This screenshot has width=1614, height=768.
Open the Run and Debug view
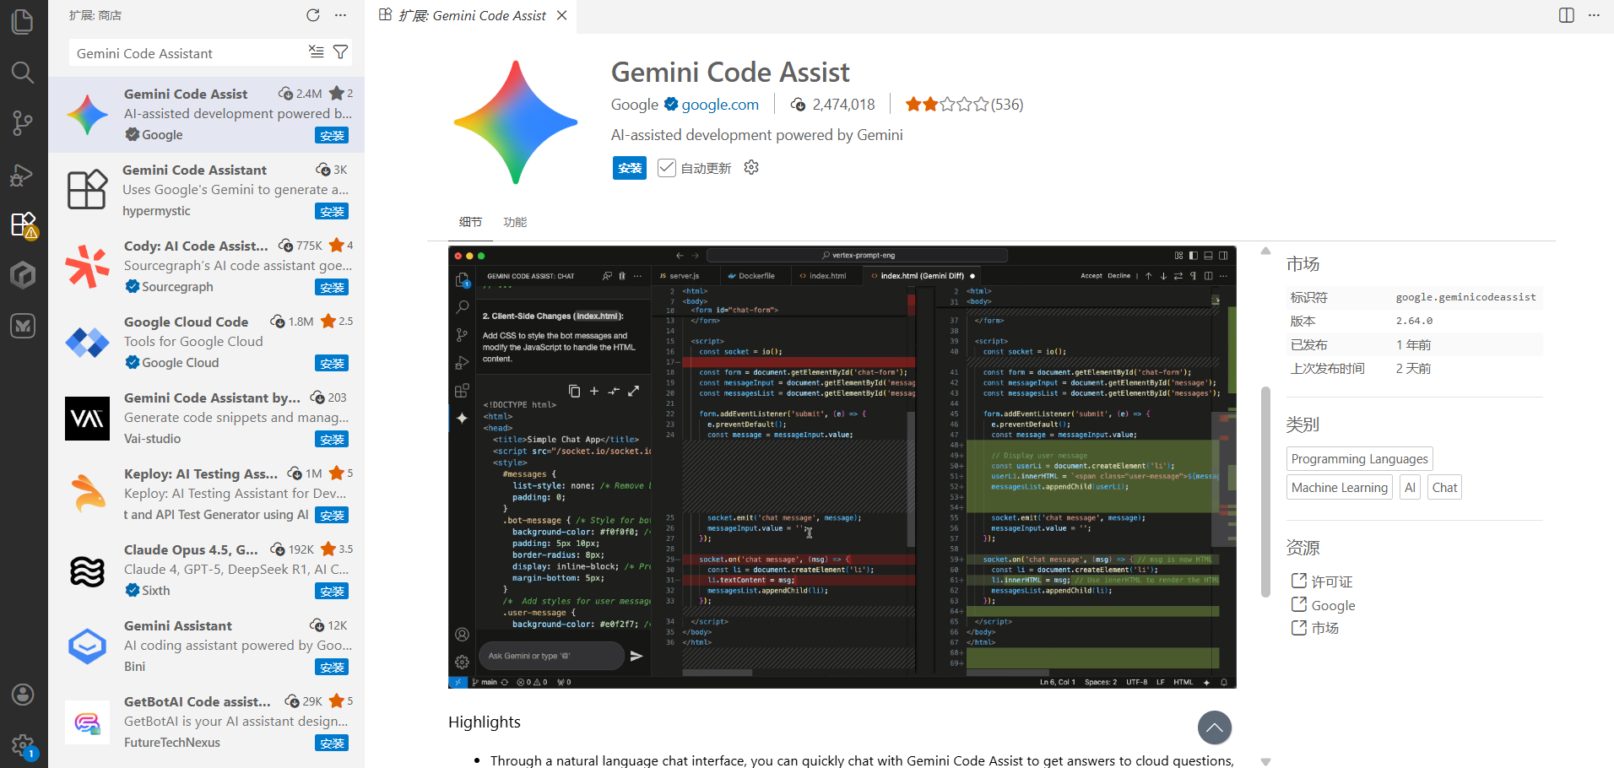point(23,174)
